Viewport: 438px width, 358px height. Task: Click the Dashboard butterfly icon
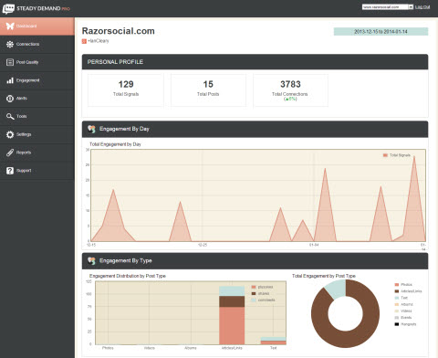coord(10,26)
